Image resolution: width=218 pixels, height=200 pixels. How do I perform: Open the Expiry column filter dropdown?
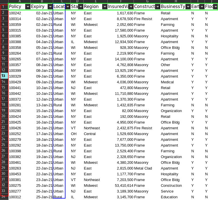click(50, 7)
